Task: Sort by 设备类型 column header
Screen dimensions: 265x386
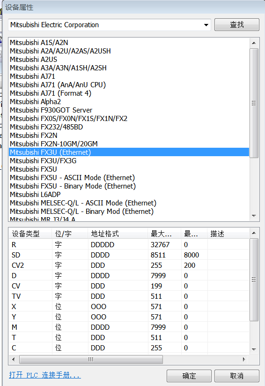Action: click(30, 234)
